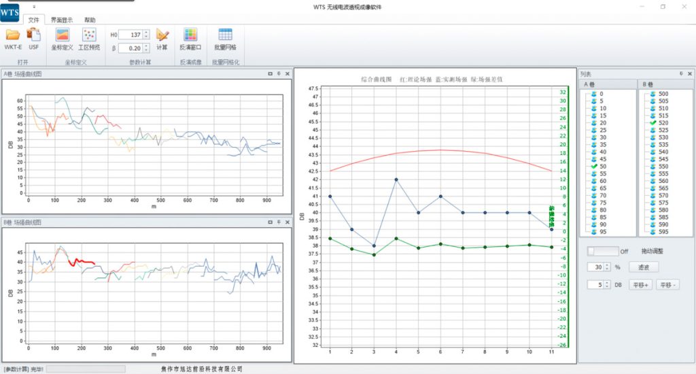The height and width of the screenshot is (374, 696).
Task: Open the 坐标定义 coordinate definition tool
Action: [62, 39]
